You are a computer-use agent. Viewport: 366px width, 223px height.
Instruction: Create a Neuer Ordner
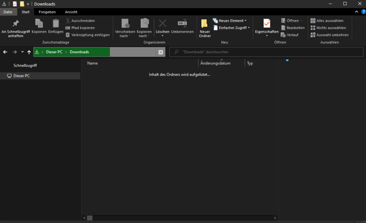(205, 28)
